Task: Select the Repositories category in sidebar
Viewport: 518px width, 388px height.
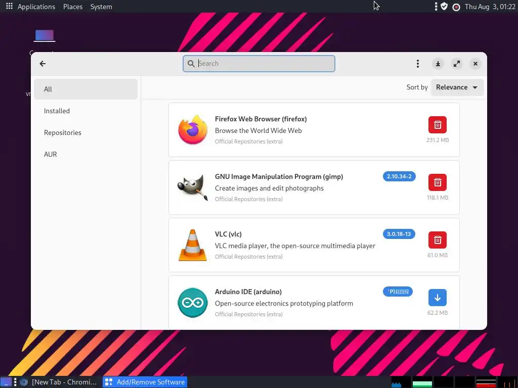Action: tap(85, 133)
